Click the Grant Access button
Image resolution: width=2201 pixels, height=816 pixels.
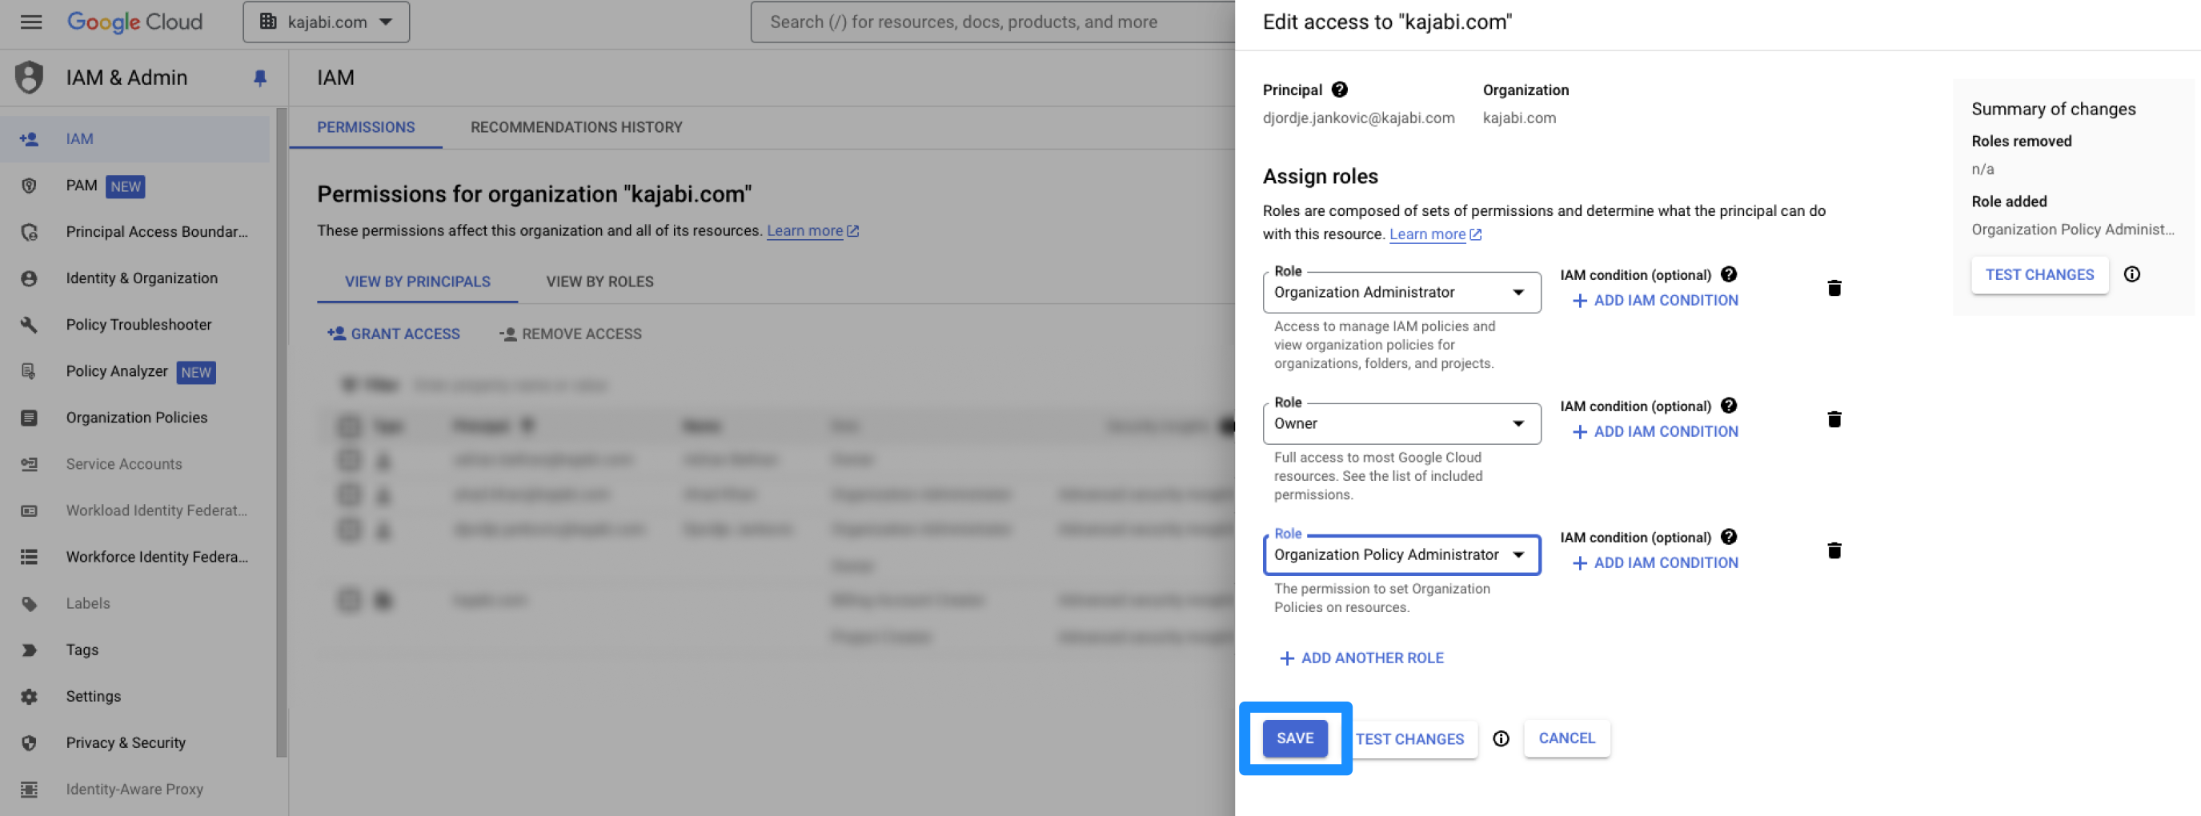tap(394, 334)
